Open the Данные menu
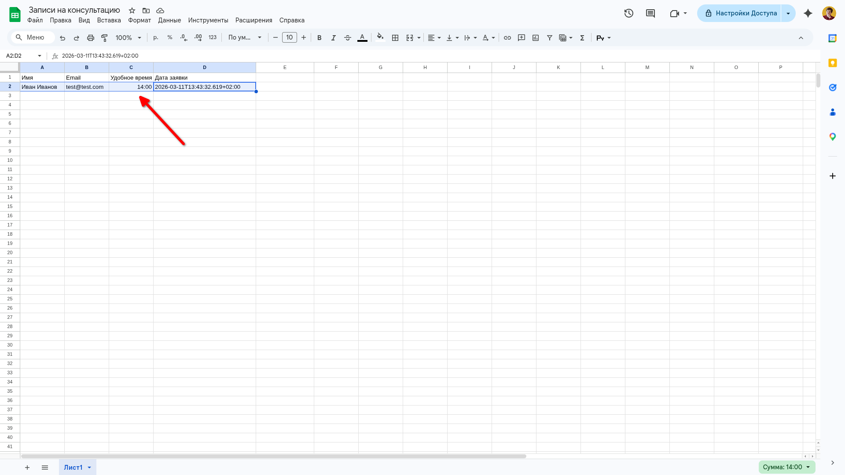This screenshot has width=845, height=475. tap(169, 20)
